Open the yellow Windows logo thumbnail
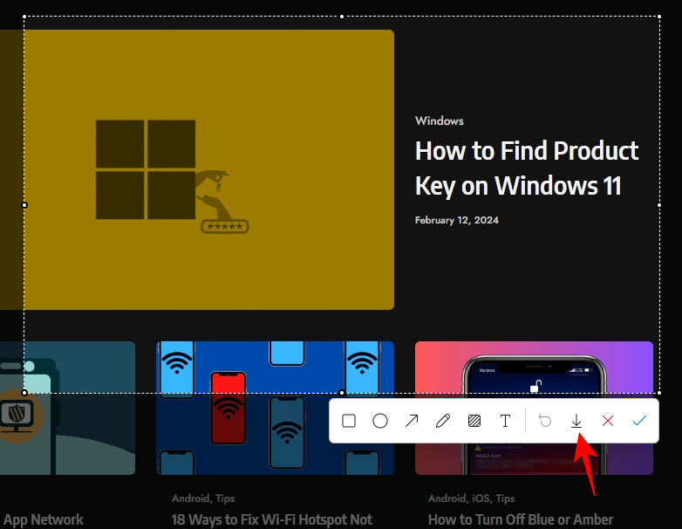The image size is (682, 529). 197,170
